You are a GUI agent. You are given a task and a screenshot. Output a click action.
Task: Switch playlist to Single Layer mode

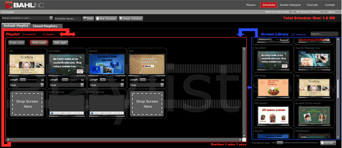pyautogui.click(x=16, y=43)
